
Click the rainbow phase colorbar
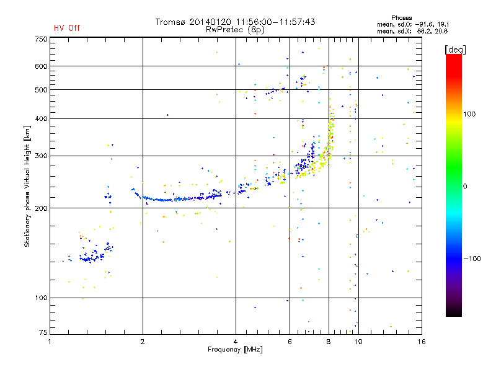pos(454,185)
